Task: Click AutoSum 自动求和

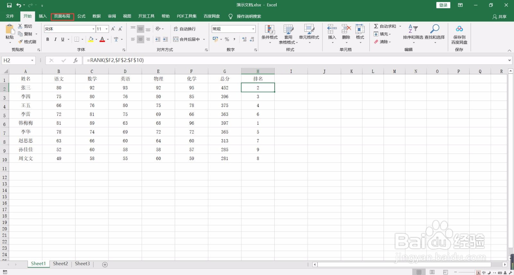Action: 385,26
